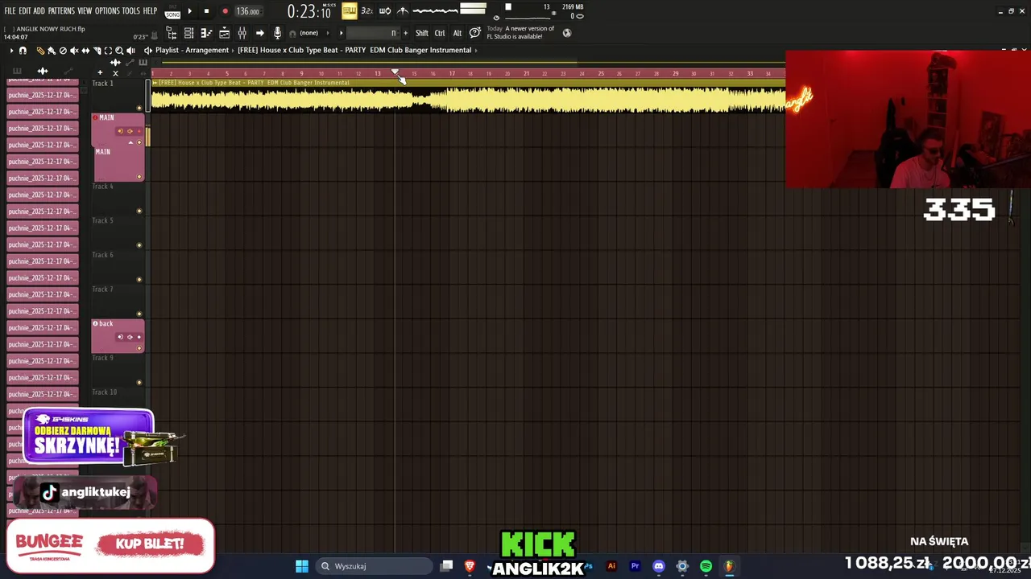Select the Select tool icon
This screenshot has height=579, width=1031.
[108, 51]
